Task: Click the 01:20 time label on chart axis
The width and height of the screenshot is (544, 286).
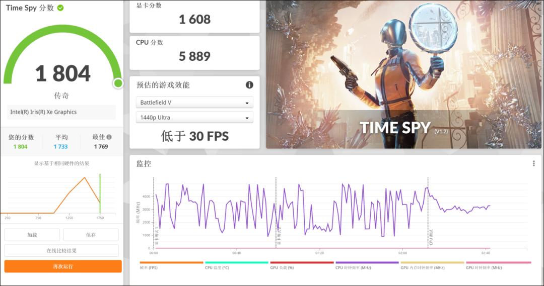Action: 319,253
